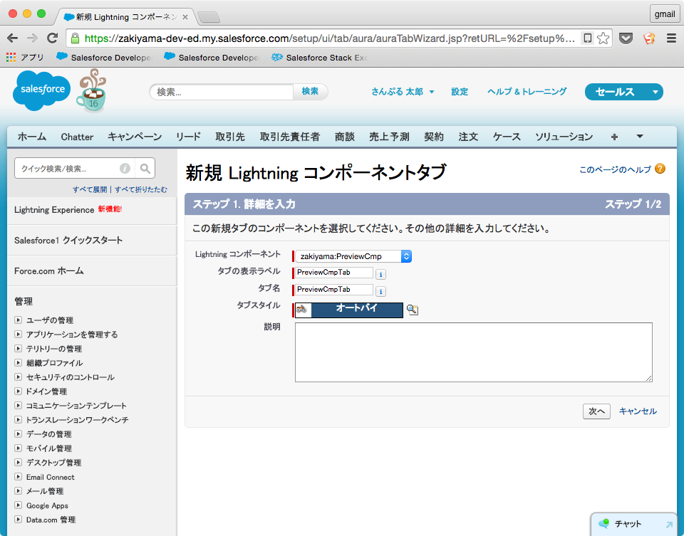Open the キャンペーン tab
Viewport: 684px width, 536px height.
click(135, 137)
